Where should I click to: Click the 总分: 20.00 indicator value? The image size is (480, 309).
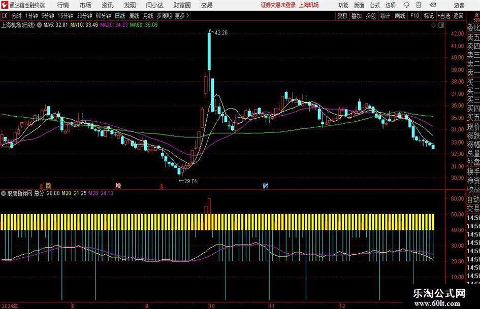click(47, 193)
